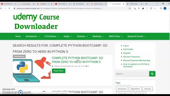
Task: Expand the Request & Contact menu
Action: pos(137,36)
